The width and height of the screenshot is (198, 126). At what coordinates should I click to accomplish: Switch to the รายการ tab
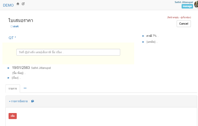(13, 88)
